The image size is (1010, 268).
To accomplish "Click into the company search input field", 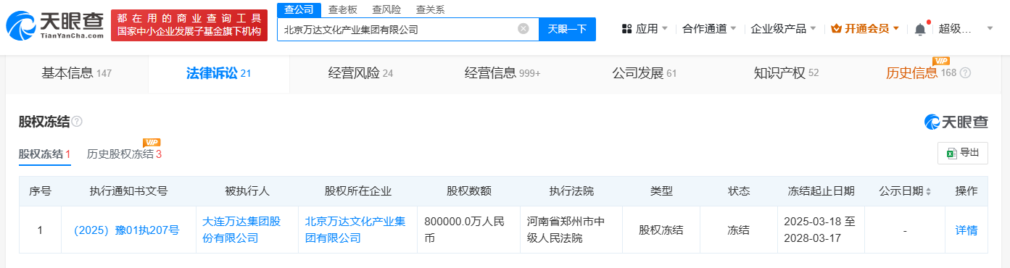I will [399, 30].
